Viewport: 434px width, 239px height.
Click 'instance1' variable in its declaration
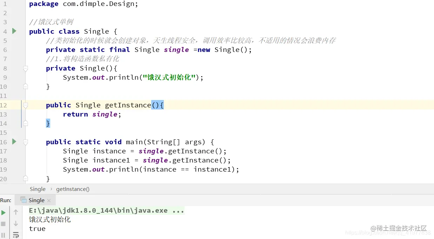tap(111, 160)
